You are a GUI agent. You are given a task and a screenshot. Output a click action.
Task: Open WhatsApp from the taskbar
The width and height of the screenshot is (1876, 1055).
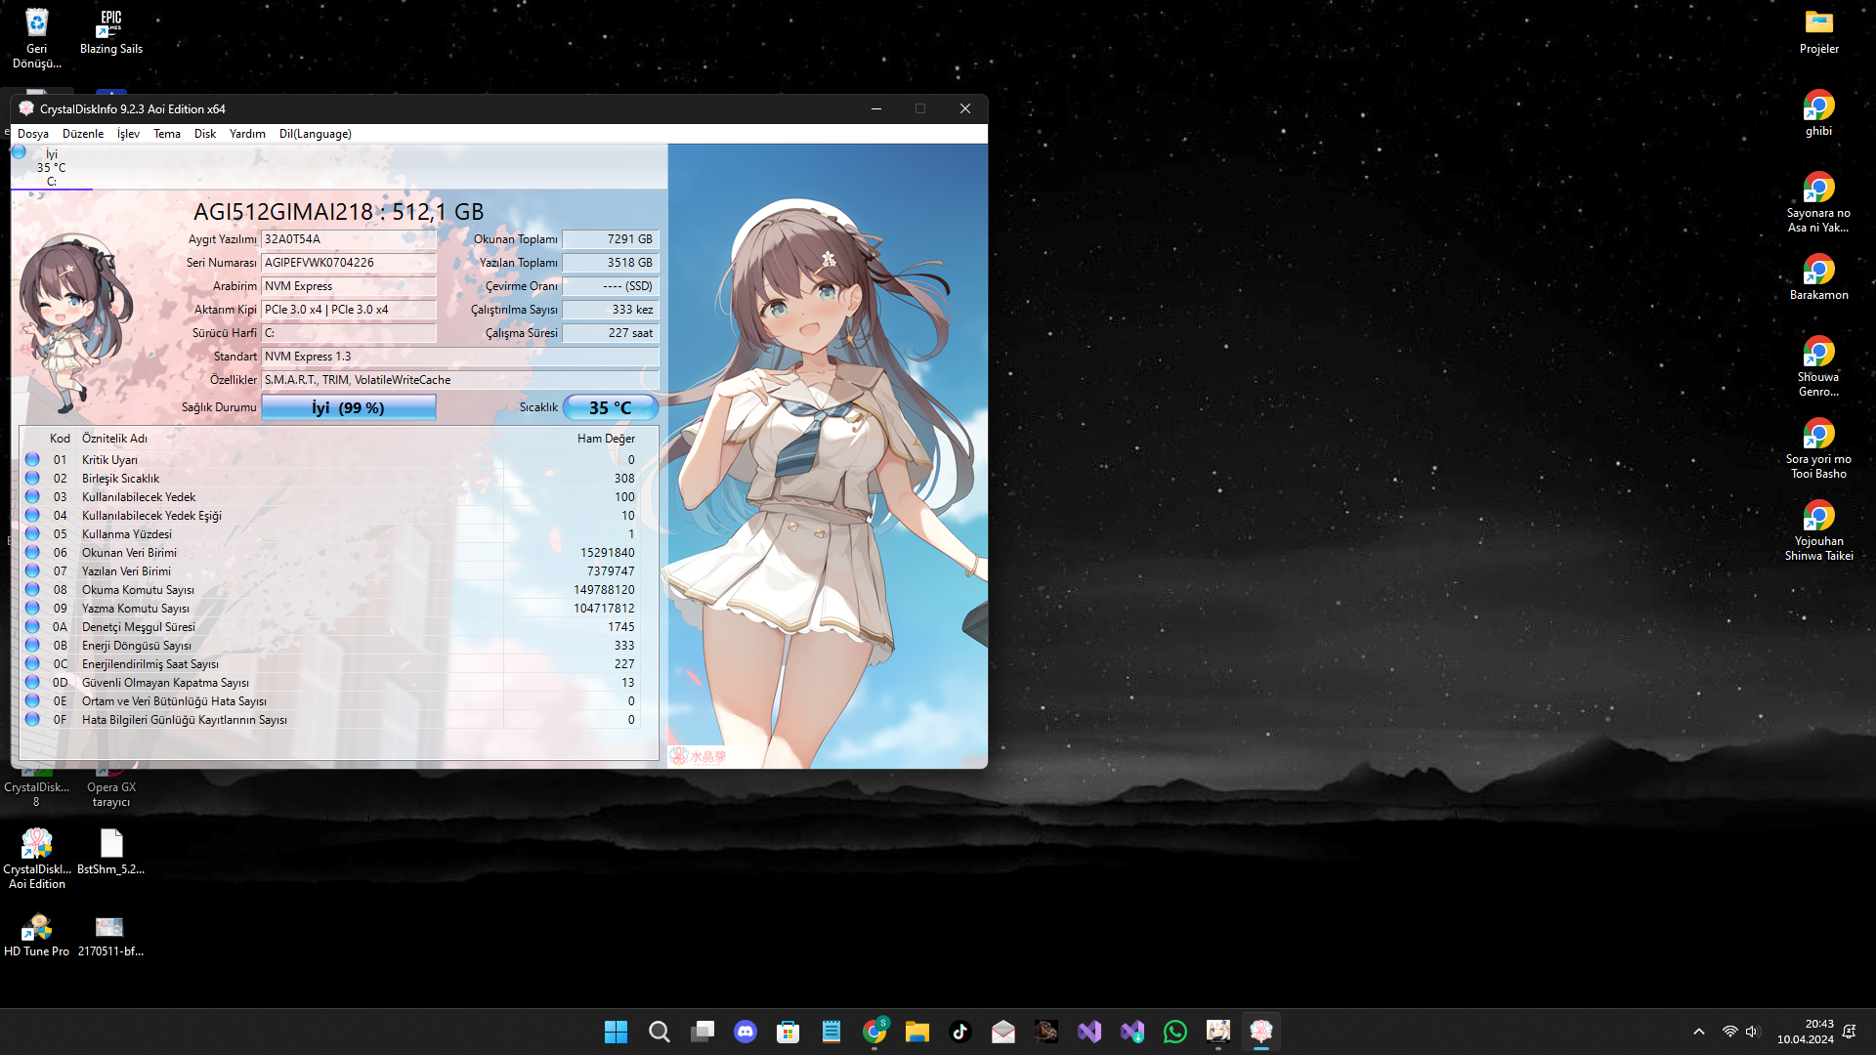click(x=1175, y=1032)
